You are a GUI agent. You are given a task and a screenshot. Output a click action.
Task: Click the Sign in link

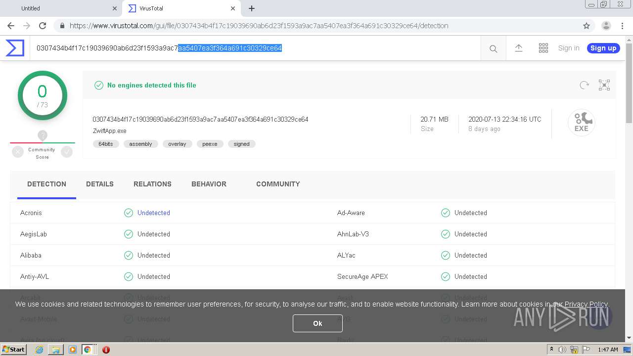click(x=569, y=48)
